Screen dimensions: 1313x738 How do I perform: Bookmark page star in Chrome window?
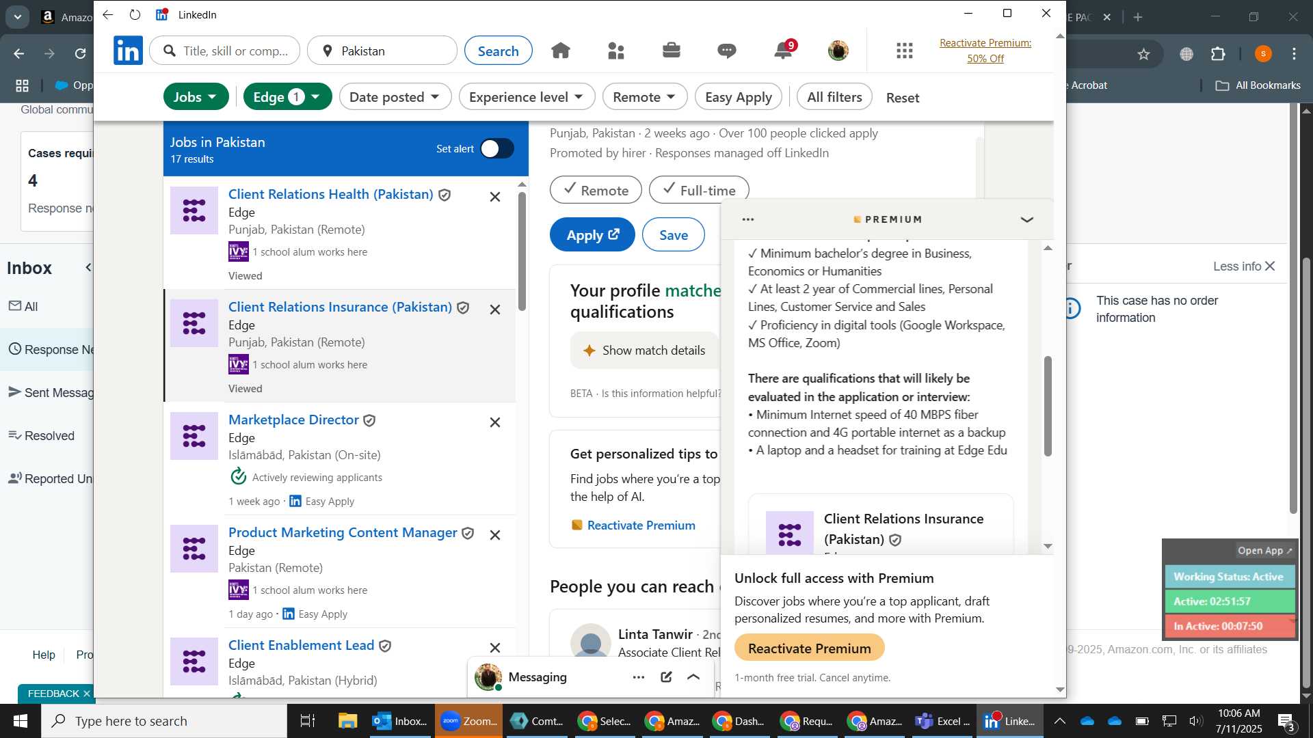1144,54
